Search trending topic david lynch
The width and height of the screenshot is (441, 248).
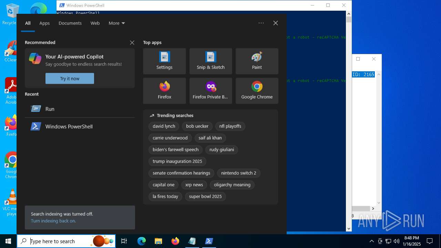[x=164, y=126]
